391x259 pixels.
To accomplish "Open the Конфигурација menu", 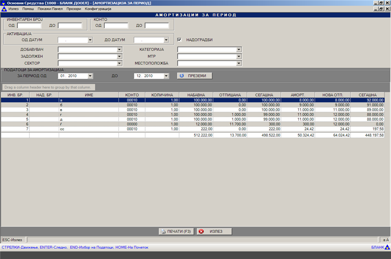I will pos(97,9).
